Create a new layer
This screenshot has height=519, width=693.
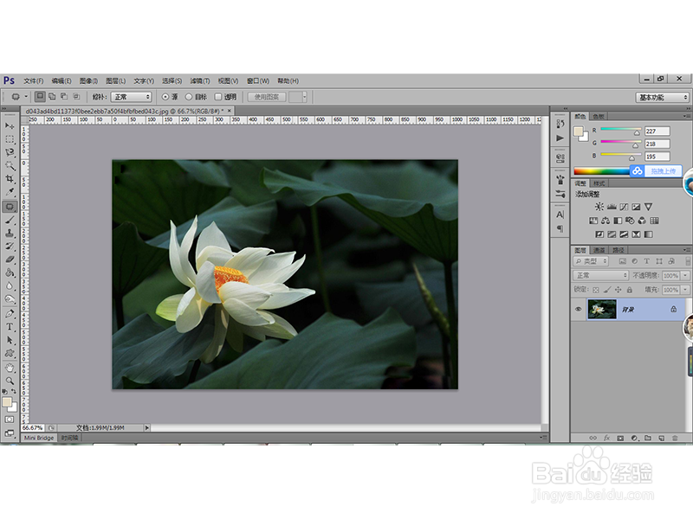click(661, 438)
